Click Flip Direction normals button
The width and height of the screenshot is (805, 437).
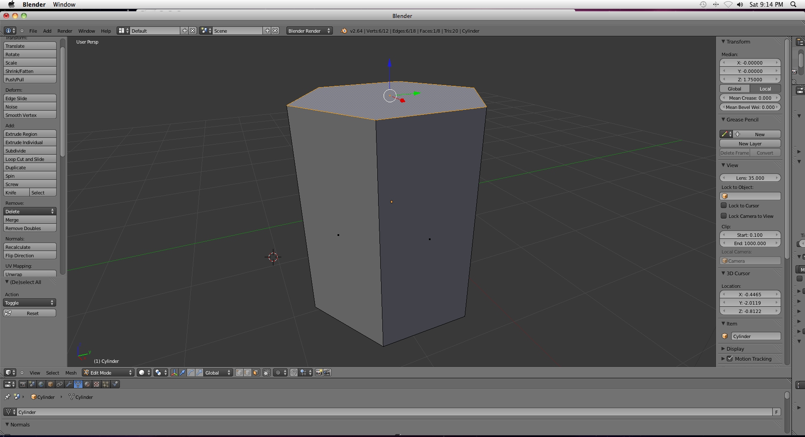[30, 255]
